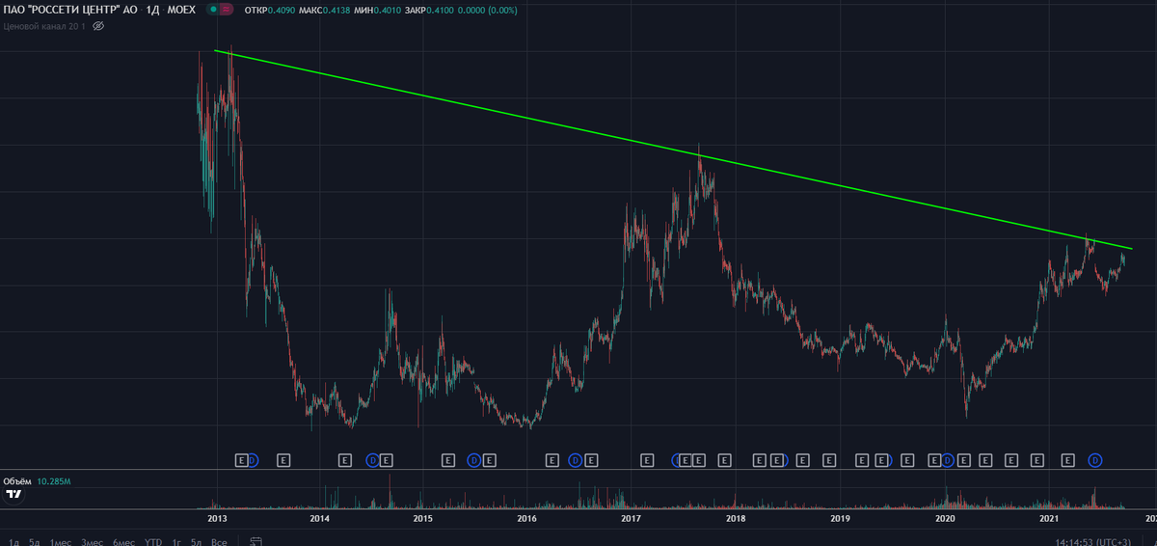Select the 6мес time range button
The height and width of the screenshot is (546, 1157).
point(123,542)
